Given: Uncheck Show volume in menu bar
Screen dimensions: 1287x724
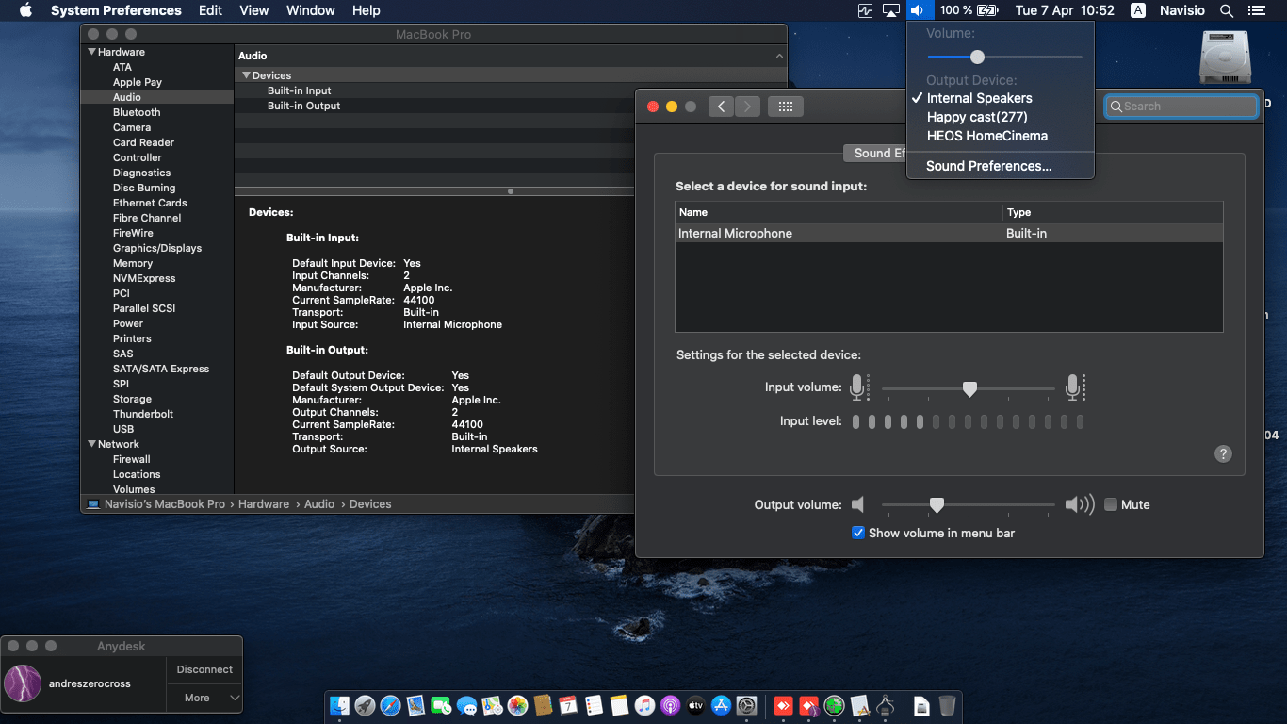Looking at the screenshot, I should 858,532.
